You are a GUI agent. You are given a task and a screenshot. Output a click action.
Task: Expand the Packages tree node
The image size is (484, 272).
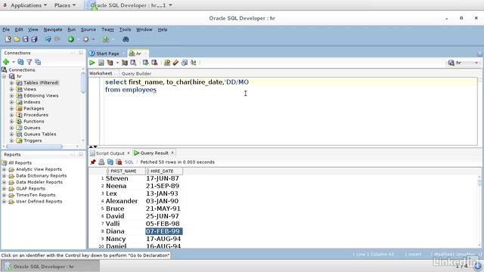(11, 109)
